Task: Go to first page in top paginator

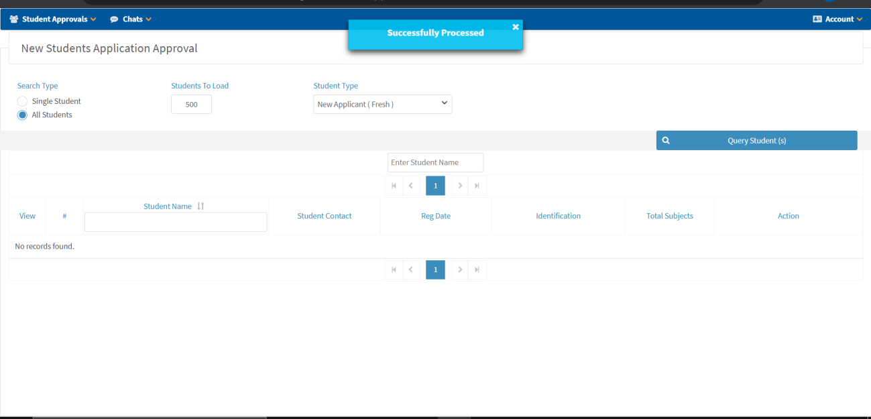Action: 394,186
